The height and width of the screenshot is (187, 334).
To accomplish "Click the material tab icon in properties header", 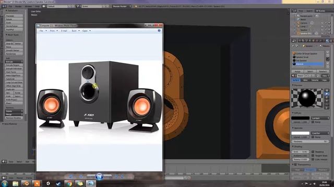I will (x=327, y=41).
